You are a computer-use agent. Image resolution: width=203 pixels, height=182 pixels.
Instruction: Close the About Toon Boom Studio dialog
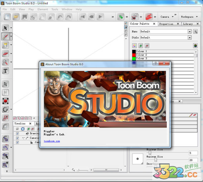pyautogui.click(x=164, y=63)
